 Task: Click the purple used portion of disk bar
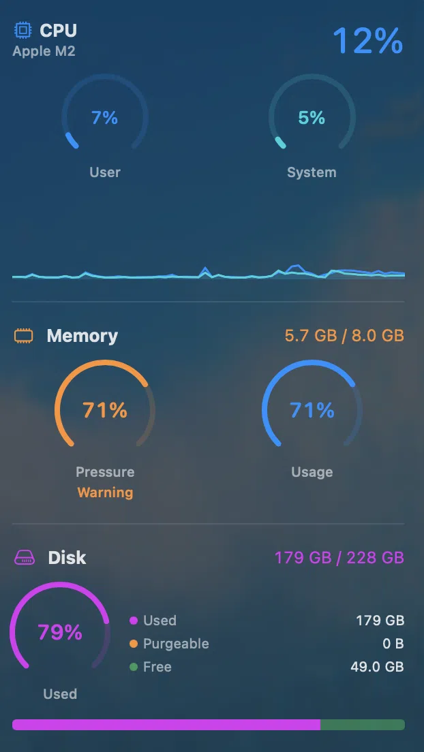pyautogui.click(x=166, y=725)
